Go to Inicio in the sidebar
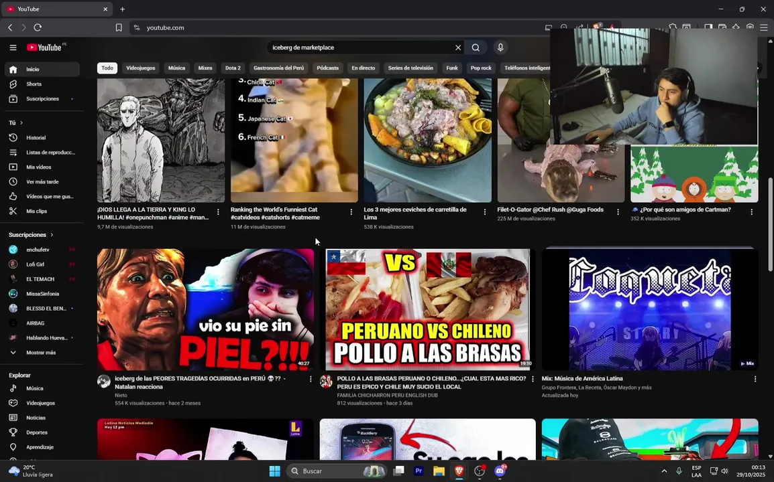 [42, 70]
